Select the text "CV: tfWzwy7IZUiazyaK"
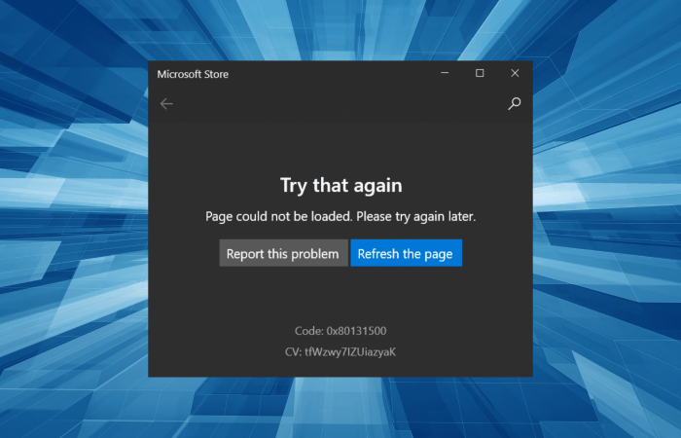681x438 pixels. 340,352
